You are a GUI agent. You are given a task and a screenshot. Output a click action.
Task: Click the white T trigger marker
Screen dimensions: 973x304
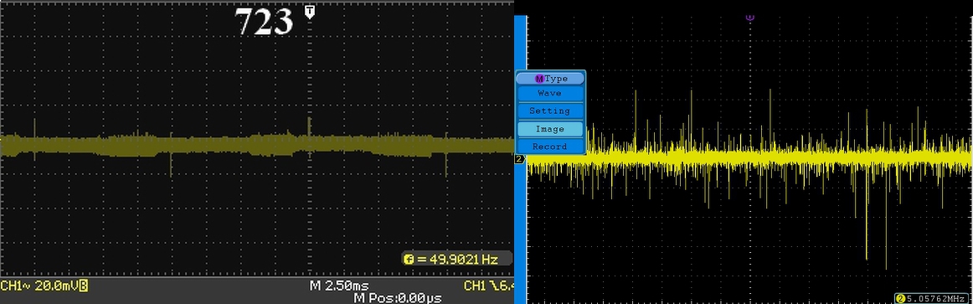coord(311,11)
